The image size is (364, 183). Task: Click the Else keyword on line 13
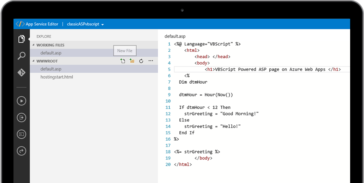[184, 120]
